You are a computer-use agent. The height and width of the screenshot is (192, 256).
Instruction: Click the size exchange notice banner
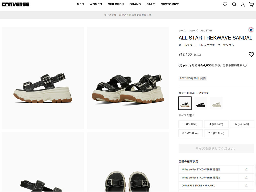128,15
